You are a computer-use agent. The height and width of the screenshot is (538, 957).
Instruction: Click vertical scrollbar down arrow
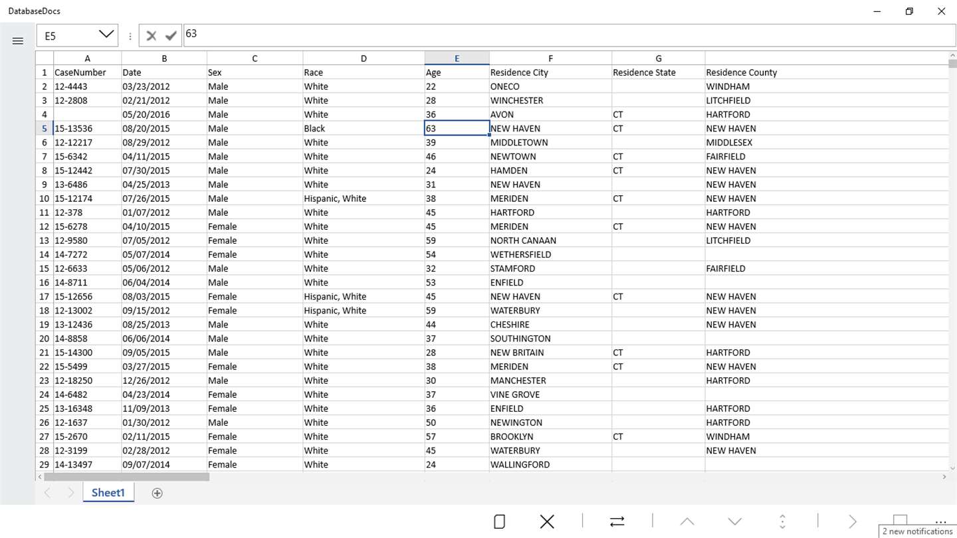click(x=952, y=467)
